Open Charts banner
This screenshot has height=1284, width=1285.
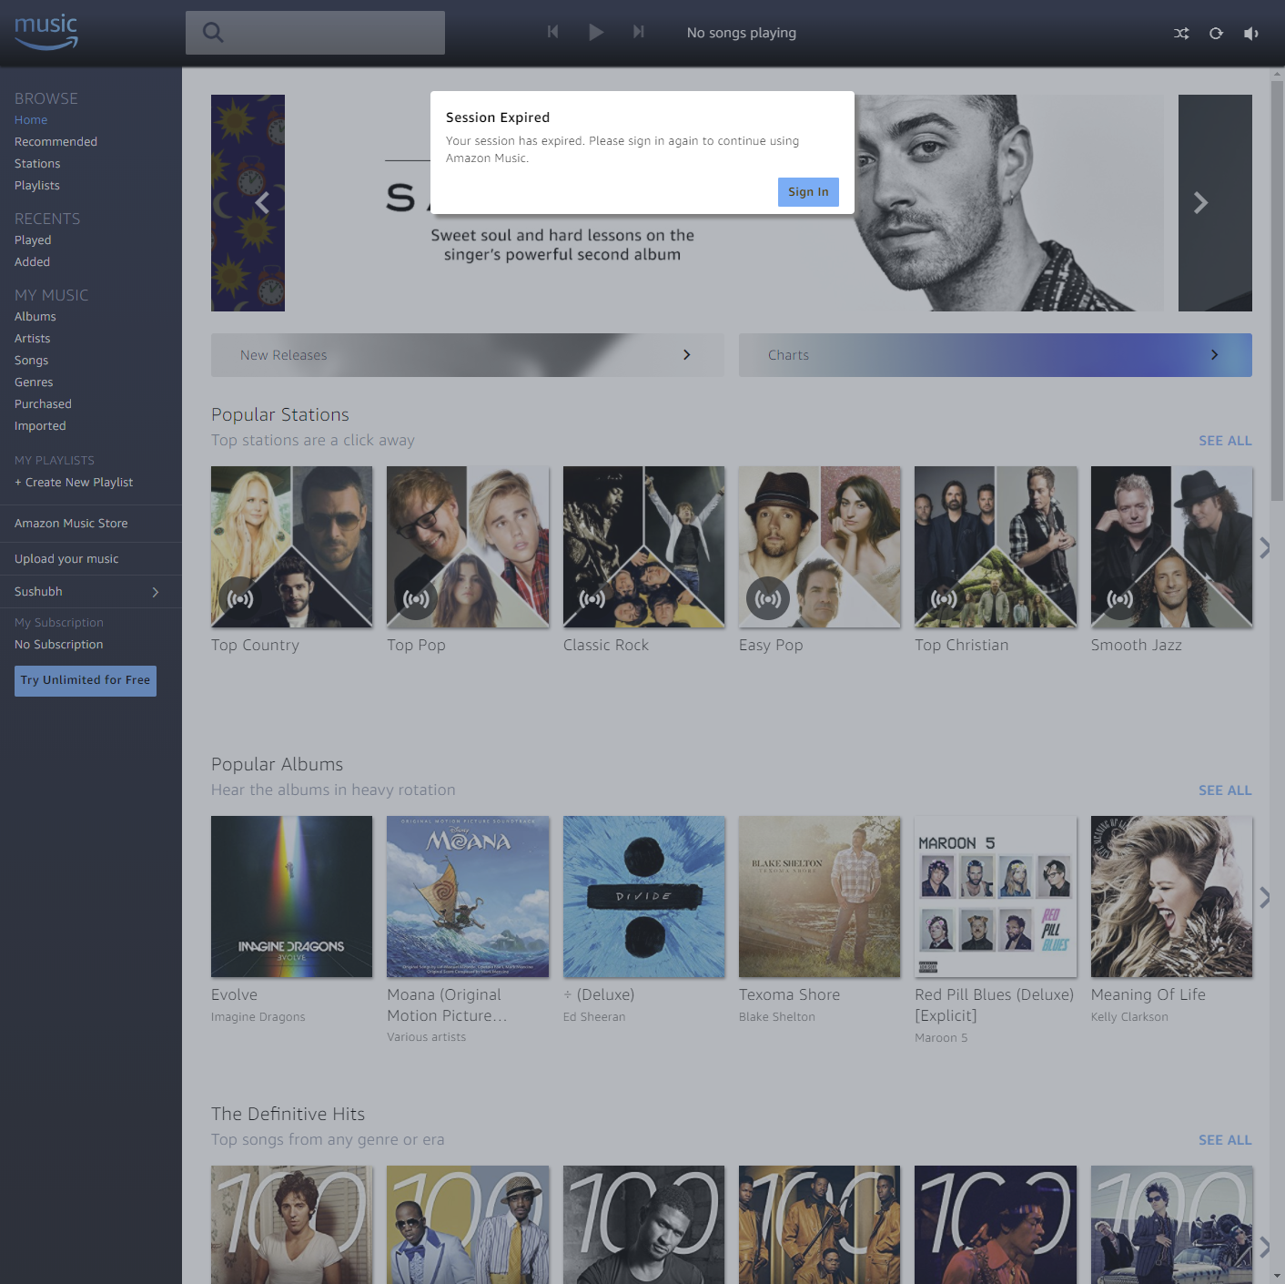pyautogui.click(x=996, y=355)
